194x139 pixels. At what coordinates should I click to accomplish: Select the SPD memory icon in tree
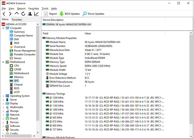point(11,81)
